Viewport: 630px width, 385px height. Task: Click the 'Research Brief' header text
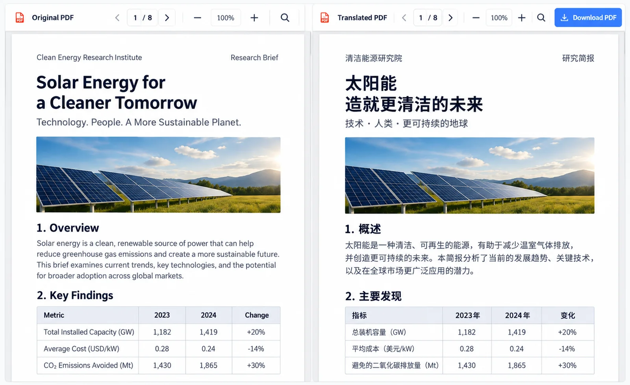click(254, 57)
